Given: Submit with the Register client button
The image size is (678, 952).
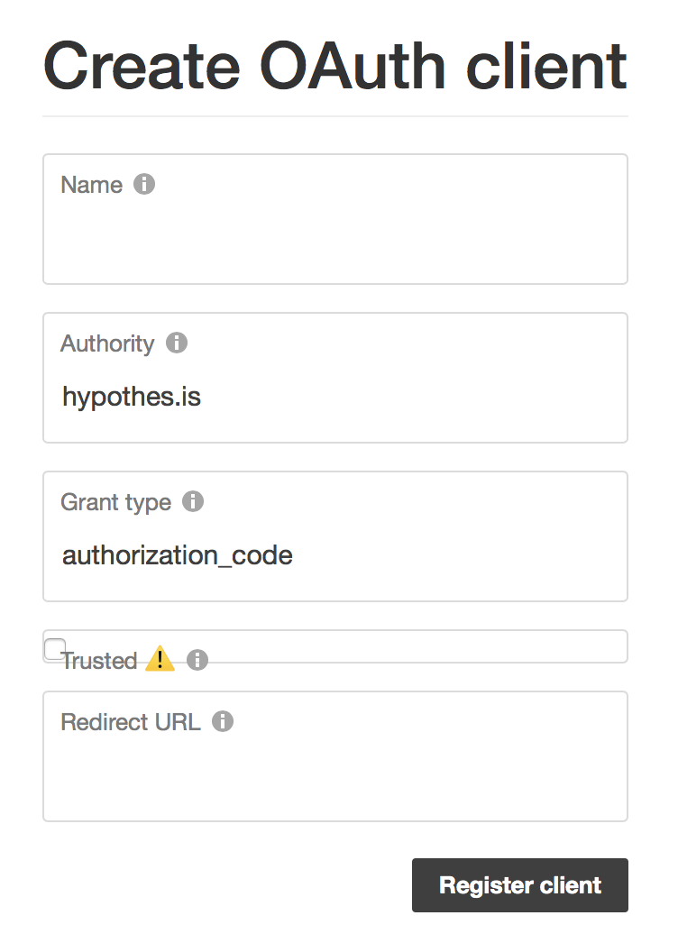Looking at the screenshot, I should [x=520, y=885].
